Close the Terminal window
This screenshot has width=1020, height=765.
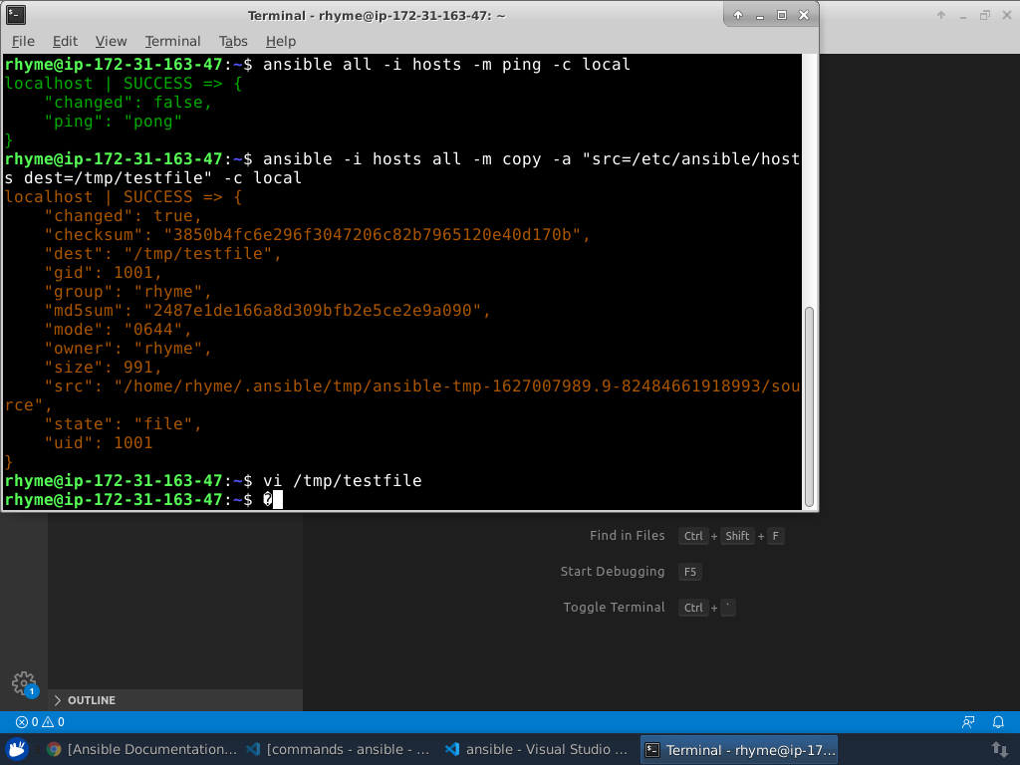804,15
